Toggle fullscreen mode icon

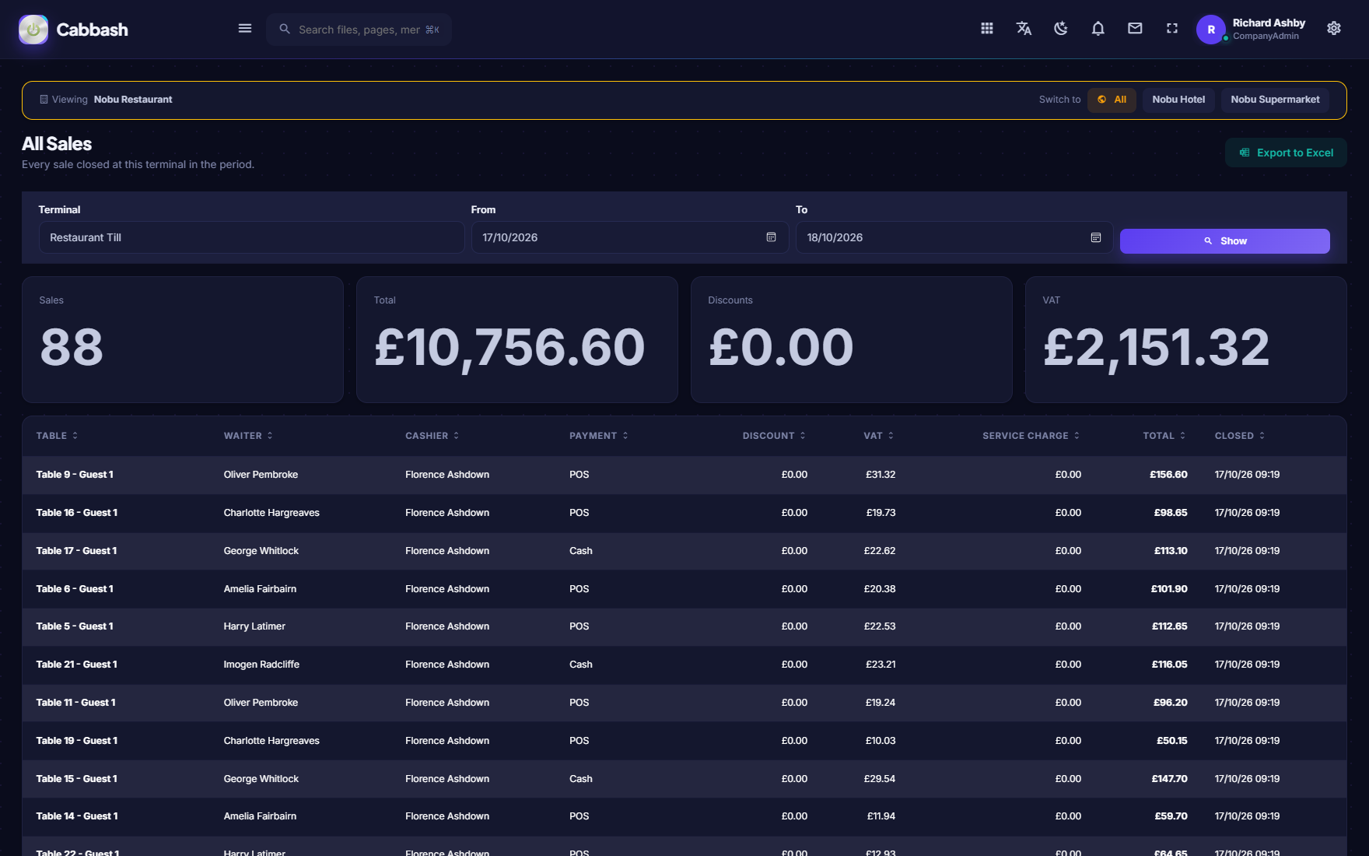1172,29
